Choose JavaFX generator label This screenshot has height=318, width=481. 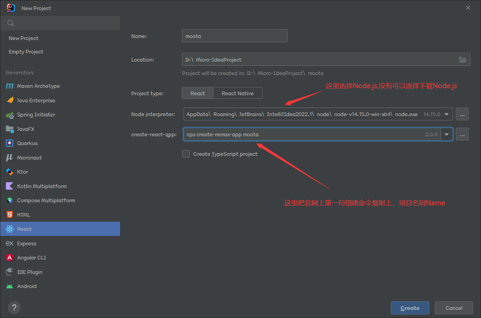[26, 129]
